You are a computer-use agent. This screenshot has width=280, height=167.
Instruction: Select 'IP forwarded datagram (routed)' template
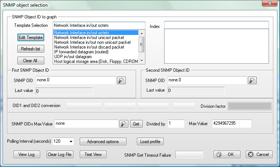coord(96,52)
